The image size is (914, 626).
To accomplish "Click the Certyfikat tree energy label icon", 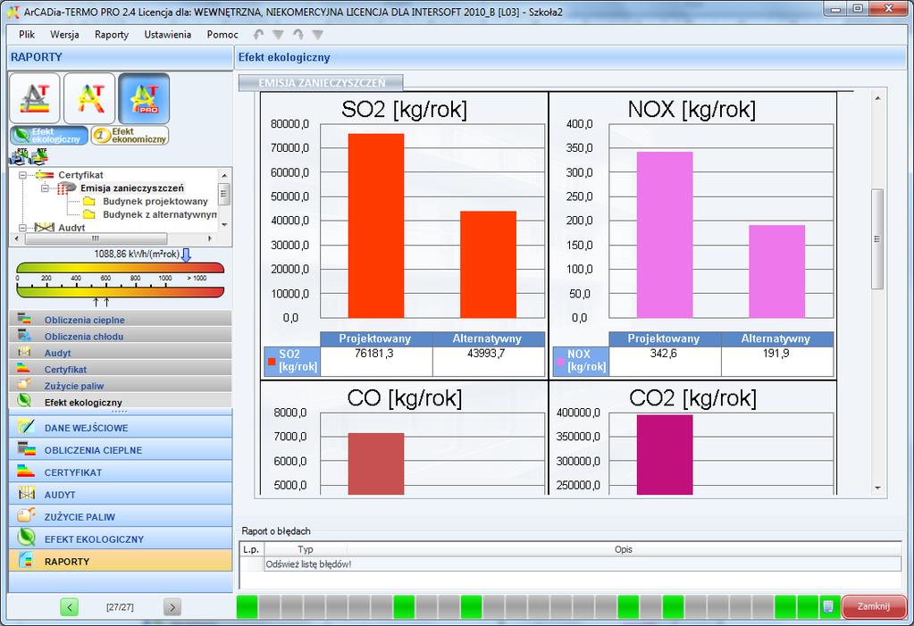I will (45, 175).
